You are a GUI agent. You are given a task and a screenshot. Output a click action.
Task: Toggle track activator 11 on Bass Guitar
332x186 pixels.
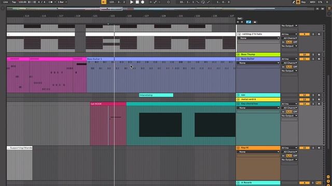coord(305,59)
